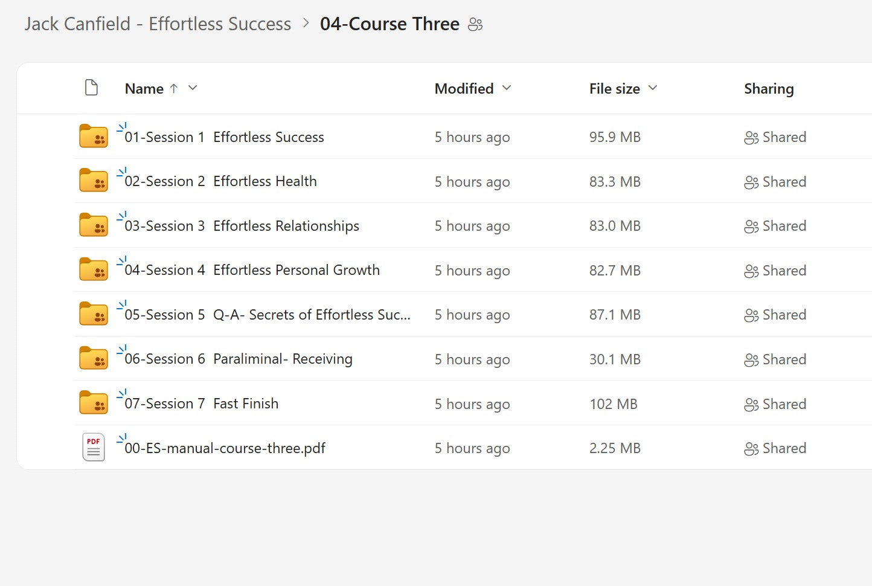Open the Modified column dropdown
The width and height of the screenshot is (872, 586).
[507, 88]
